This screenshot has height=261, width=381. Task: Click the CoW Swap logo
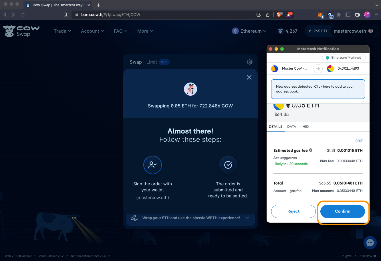pyautogui.click(x=21, y=31)
